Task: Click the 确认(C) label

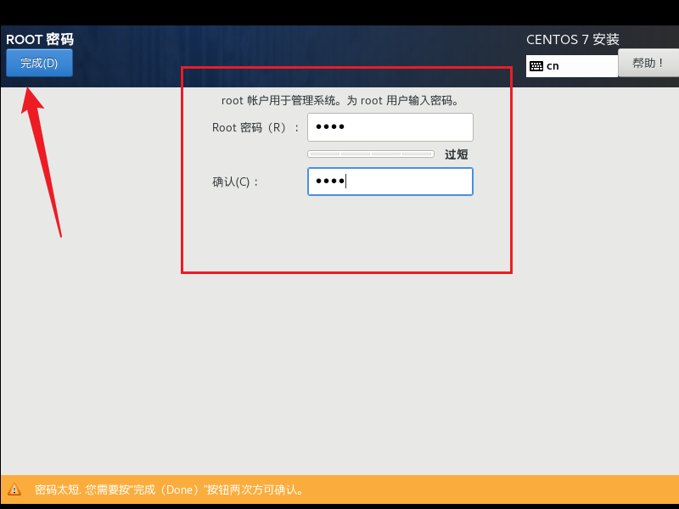Action: click(235, 182)
